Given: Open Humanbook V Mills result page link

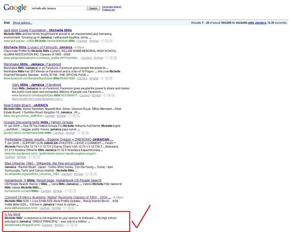Looking at the screenshot, I should [53, 180].
